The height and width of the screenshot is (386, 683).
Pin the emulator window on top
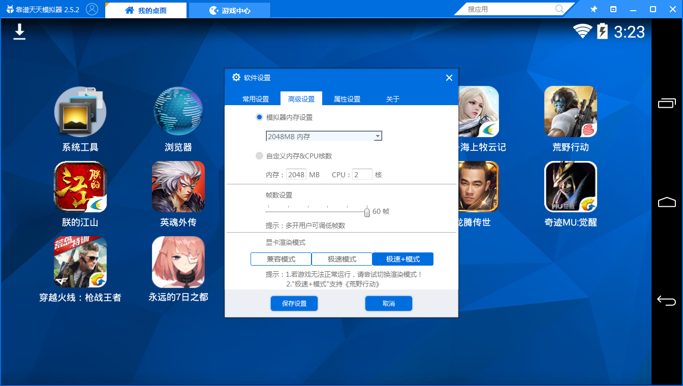594,9
